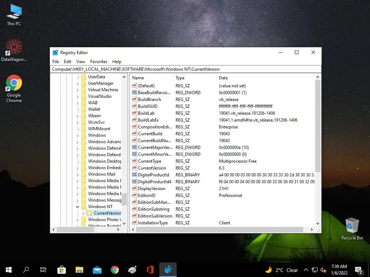
Task: Collapse the Windows NT tree node
Action: 77,207
